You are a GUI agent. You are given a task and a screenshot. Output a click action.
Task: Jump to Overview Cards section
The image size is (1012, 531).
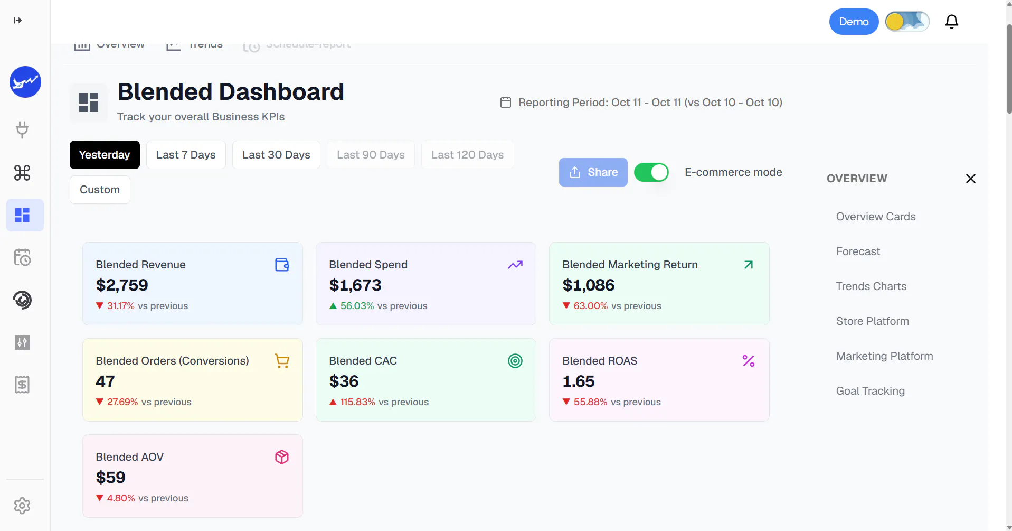point(876,217)
